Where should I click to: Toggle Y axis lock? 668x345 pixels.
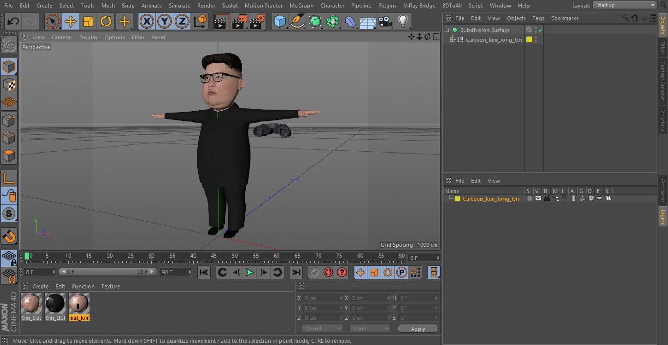[x=164, y=22]
